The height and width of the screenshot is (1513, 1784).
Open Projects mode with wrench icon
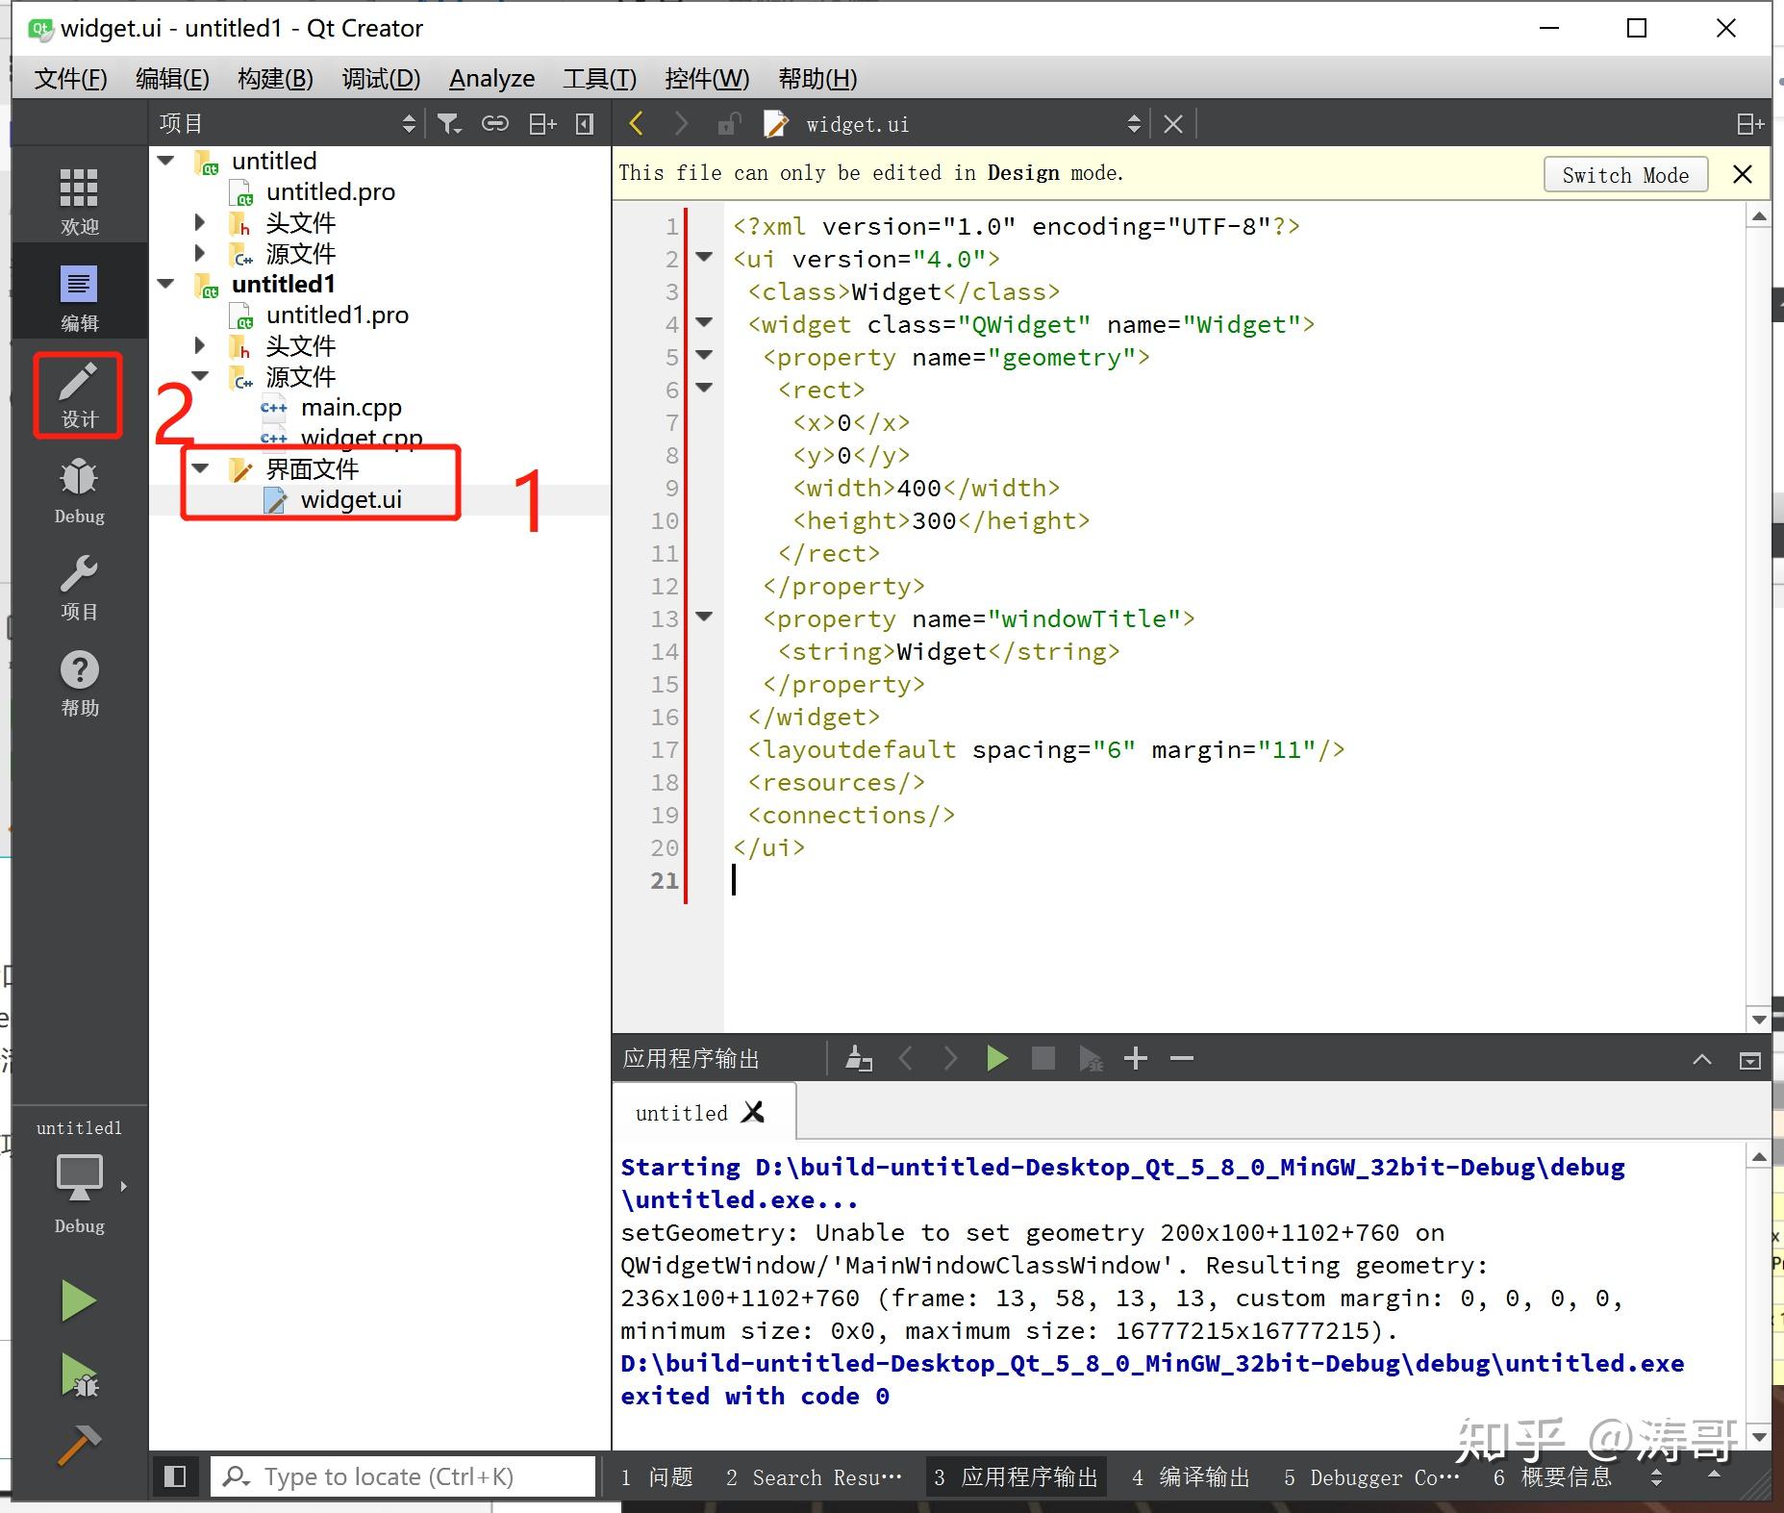pos(79,585)
